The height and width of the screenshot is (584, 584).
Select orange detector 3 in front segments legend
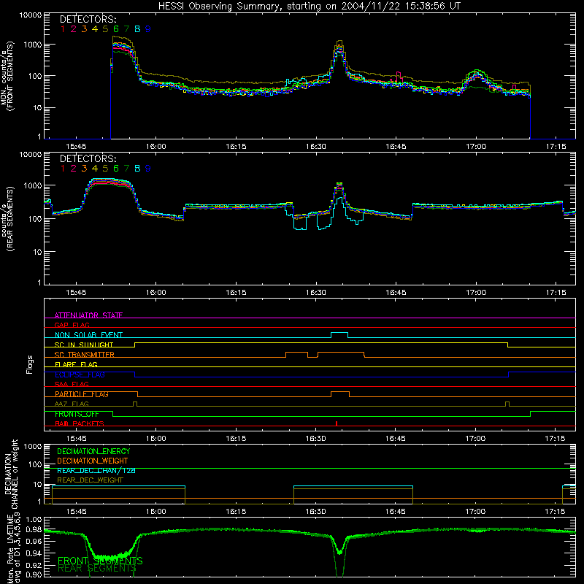pos(84,29)
